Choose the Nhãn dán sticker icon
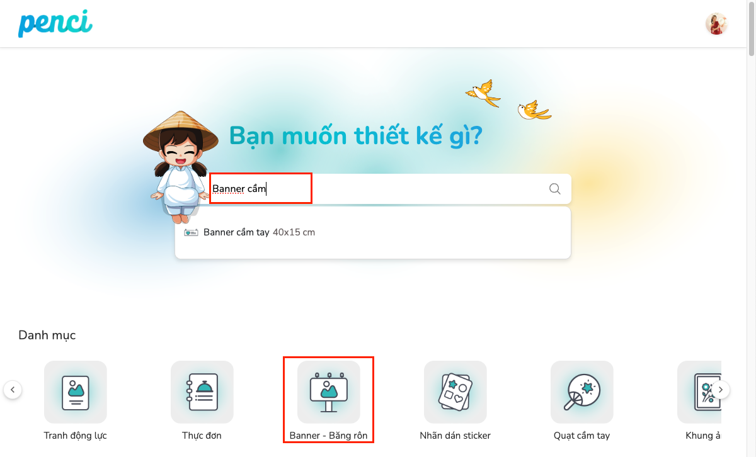The image size is (756, 457). tap(455, 392)
